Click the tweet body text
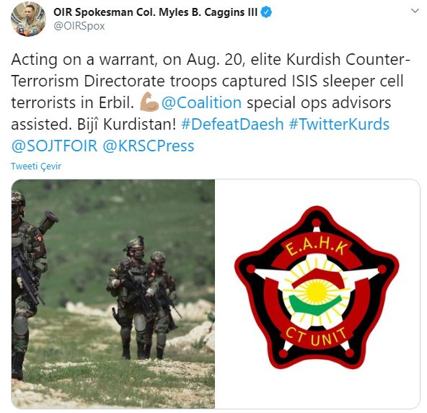Viewport: 427px width, 413px height. click(x=210, y=102)
